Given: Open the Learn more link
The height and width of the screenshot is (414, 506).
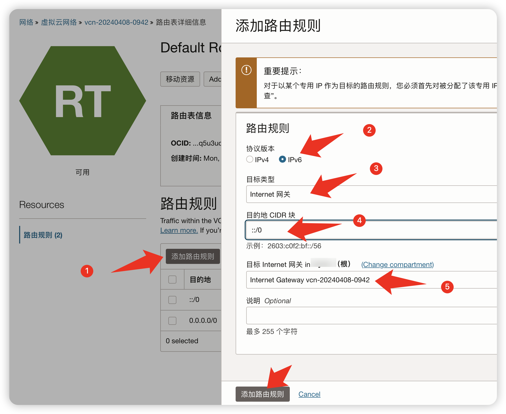Looking at the screenshot, I should (x=179, y=230).
